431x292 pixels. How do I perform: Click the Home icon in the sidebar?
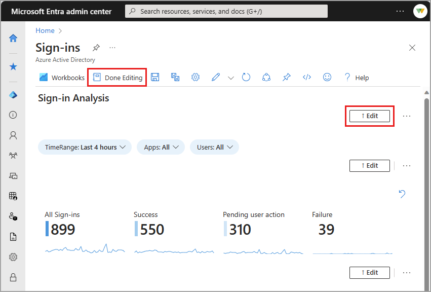click(13, 38)
